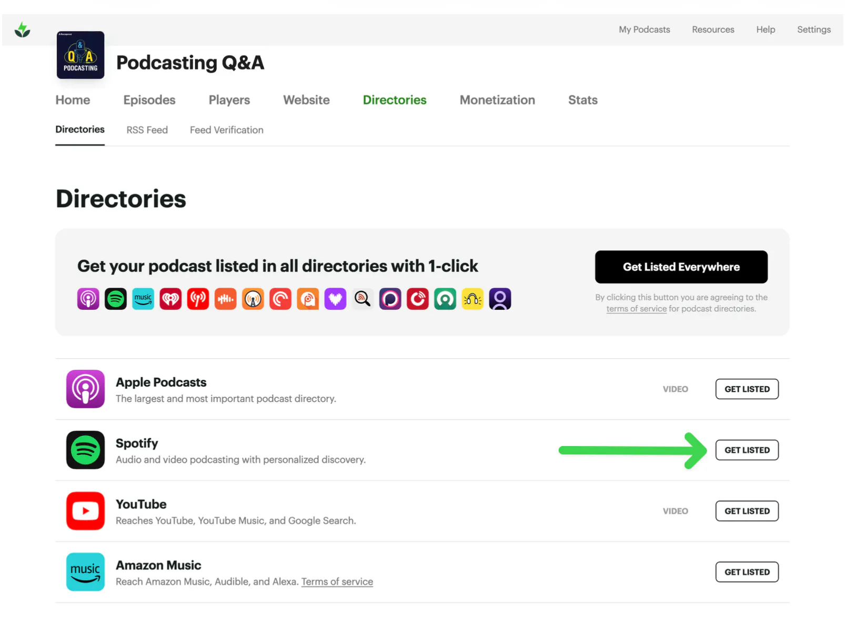Click Get Listed for Apple Podcasts
The height and width of the screenshot is (627, 845).
pos(747,389)
